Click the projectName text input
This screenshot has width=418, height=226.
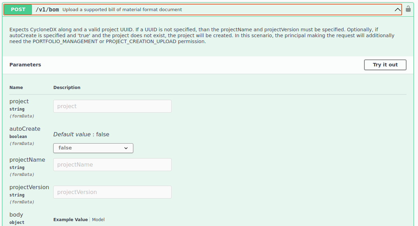[x=112, y=164]
